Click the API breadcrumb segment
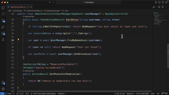The width and height of the screenshot is (169, 95). point(10,11)
